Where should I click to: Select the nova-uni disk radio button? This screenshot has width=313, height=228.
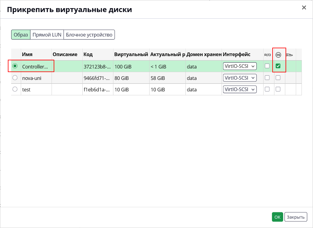click(x=15, y=78)
